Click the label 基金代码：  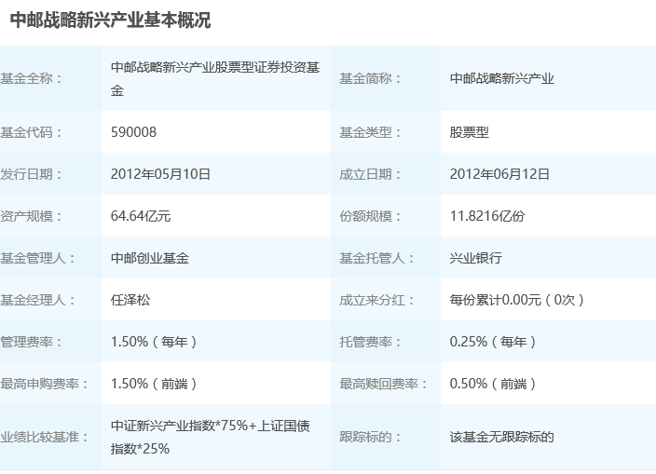[x=32, y=132]
